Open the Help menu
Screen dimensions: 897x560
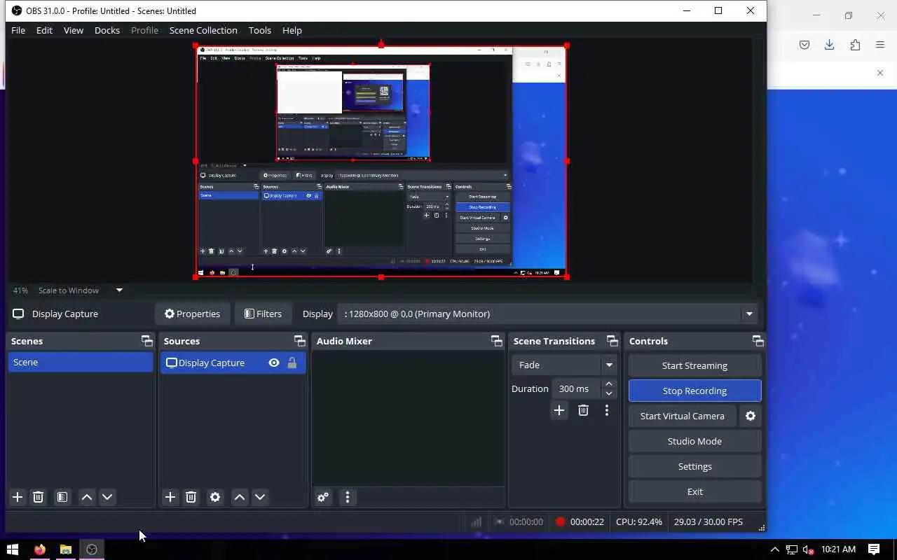tap(292, 30)
